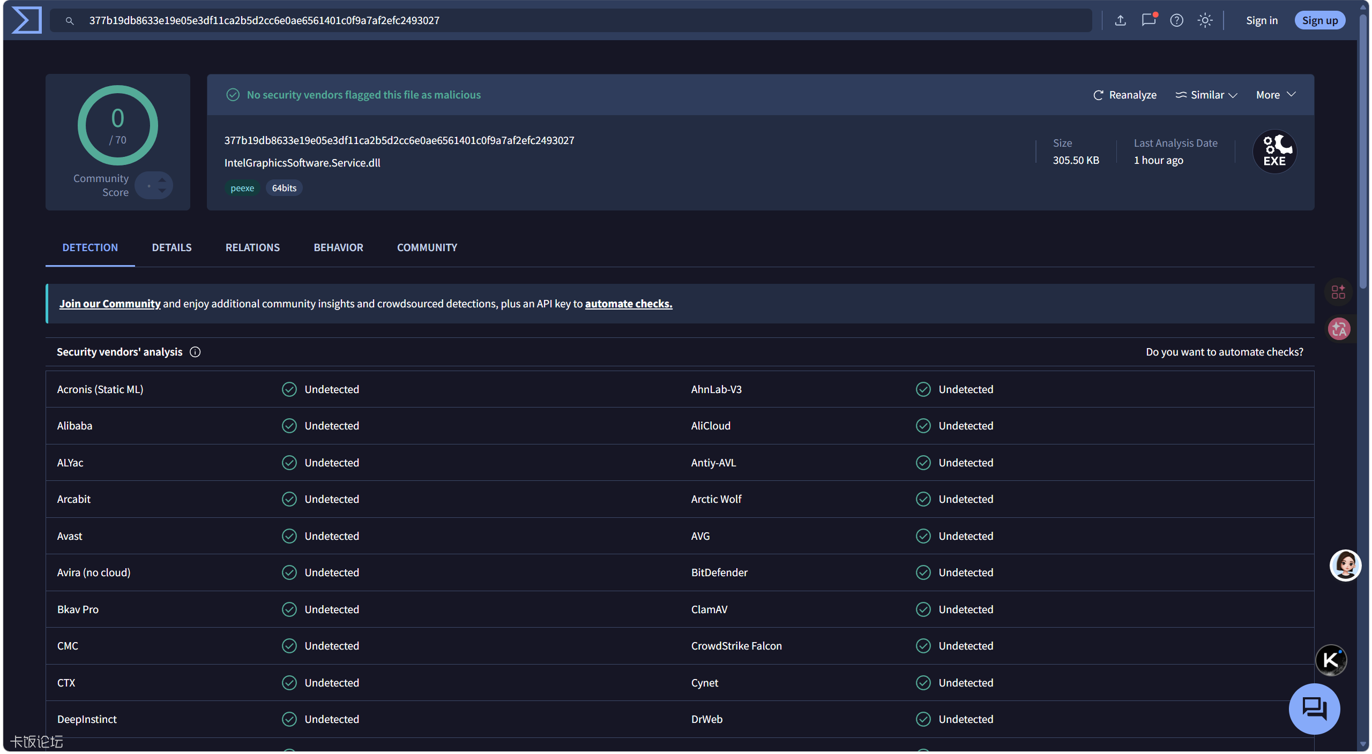Click the translate extension icon
The image size is (1372, 754).
[x=1338, y=329]
